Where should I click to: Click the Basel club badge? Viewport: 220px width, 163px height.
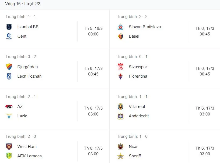pyautogui.click(x=120, y=36)
